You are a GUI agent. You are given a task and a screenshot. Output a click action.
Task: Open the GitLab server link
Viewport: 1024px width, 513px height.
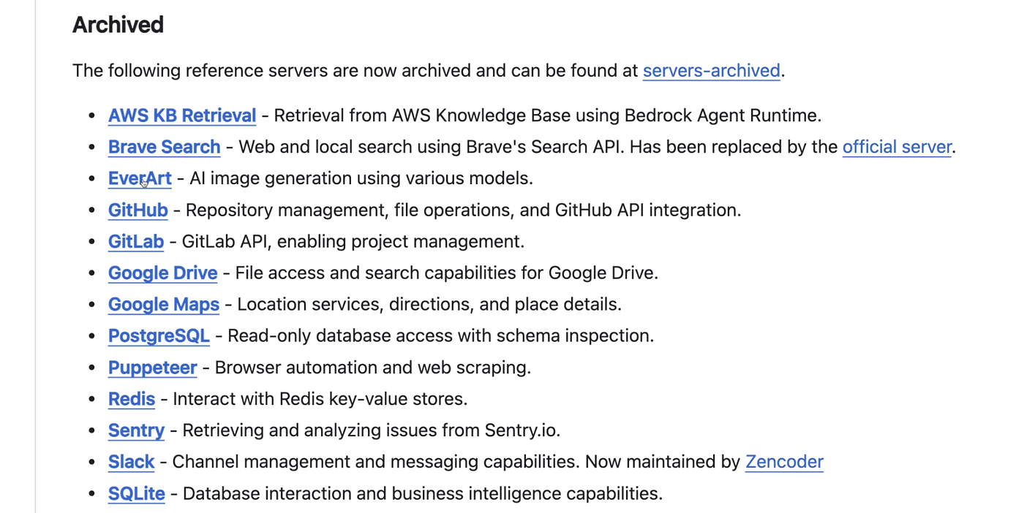[x=136, y=242]
